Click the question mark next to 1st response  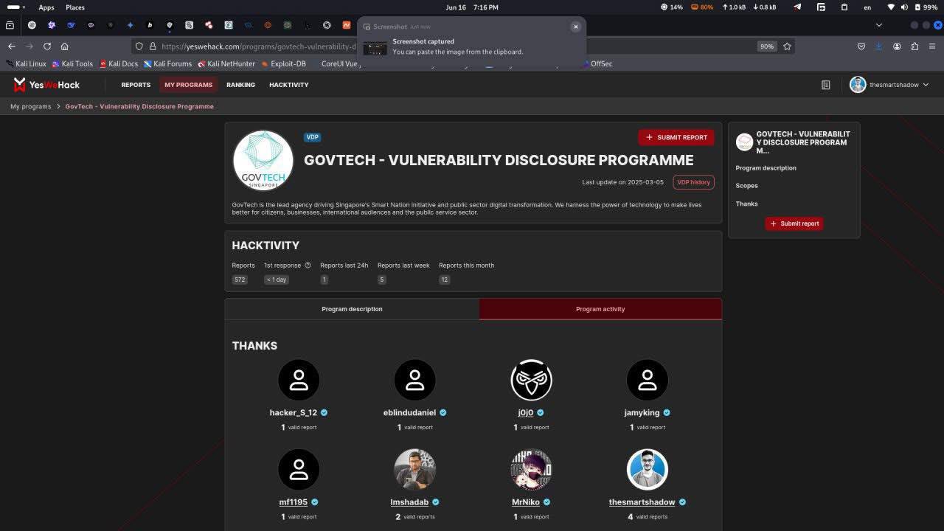308,265
